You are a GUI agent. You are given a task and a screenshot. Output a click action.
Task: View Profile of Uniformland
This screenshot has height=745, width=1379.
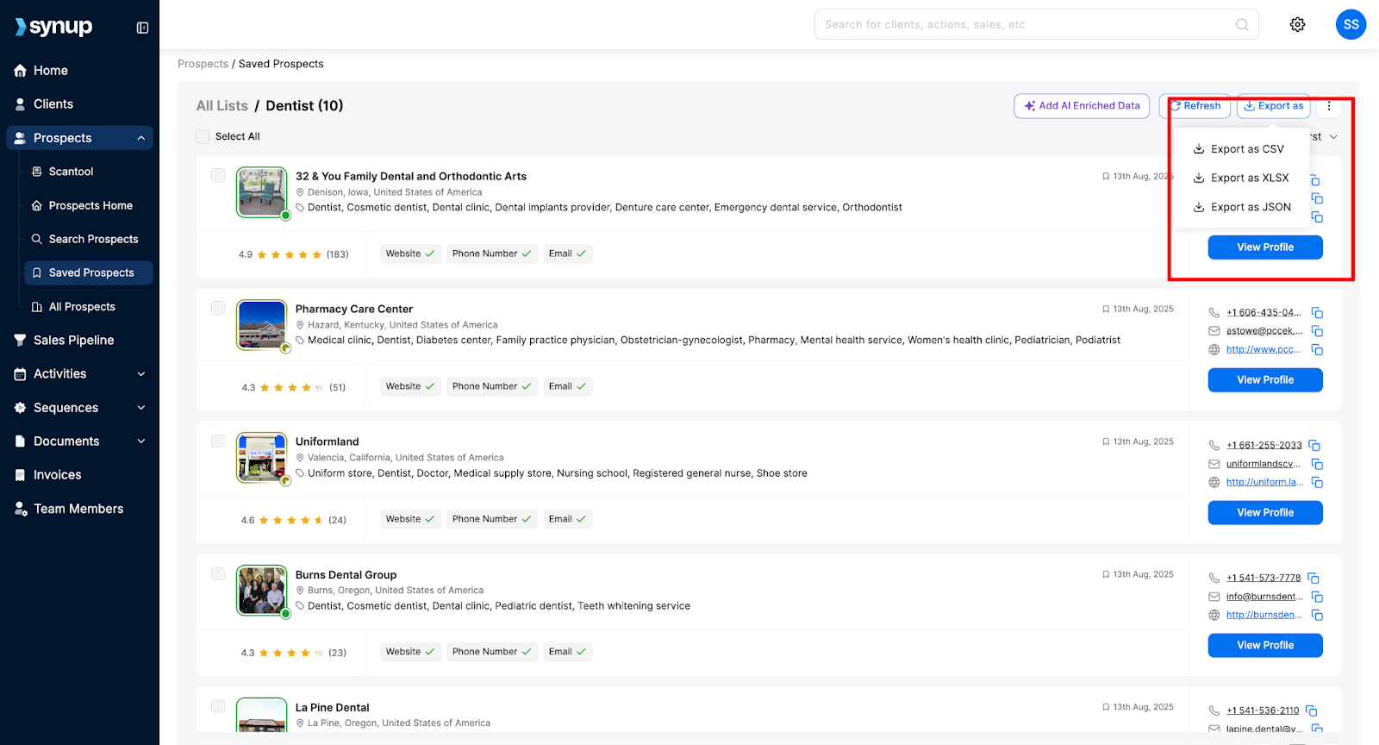[1265, 513]
